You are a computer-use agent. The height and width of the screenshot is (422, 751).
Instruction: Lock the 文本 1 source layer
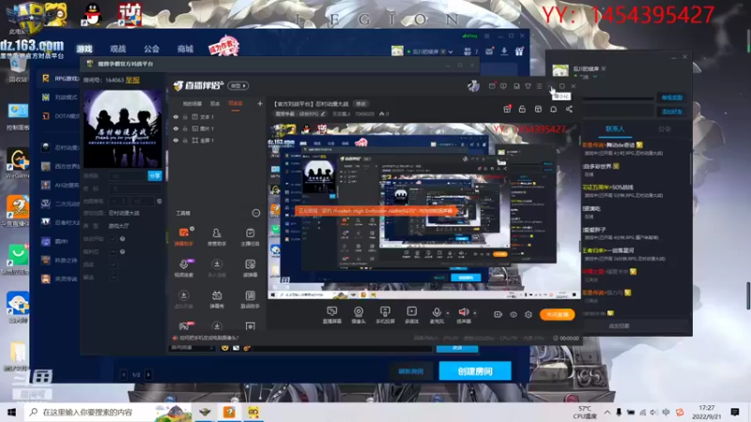pos(185,116)
